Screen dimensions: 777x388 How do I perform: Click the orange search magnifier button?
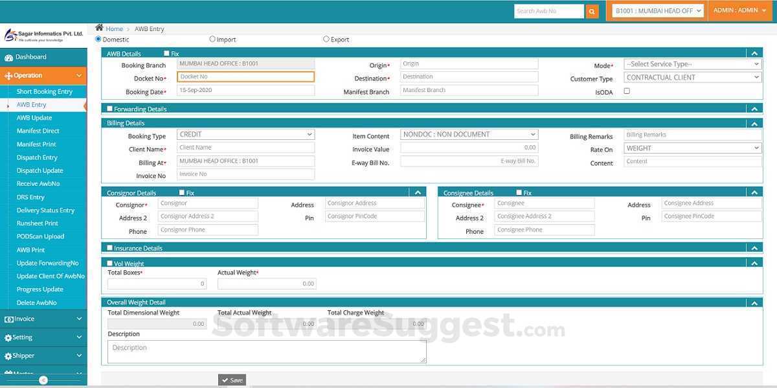click(592, 11)
